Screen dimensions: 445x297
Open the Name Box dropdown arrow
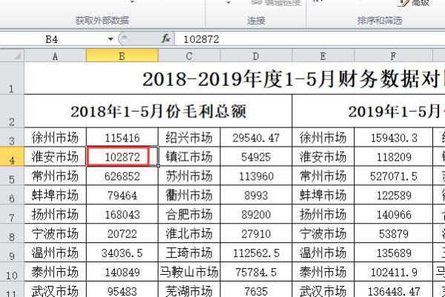click(111, 39)
